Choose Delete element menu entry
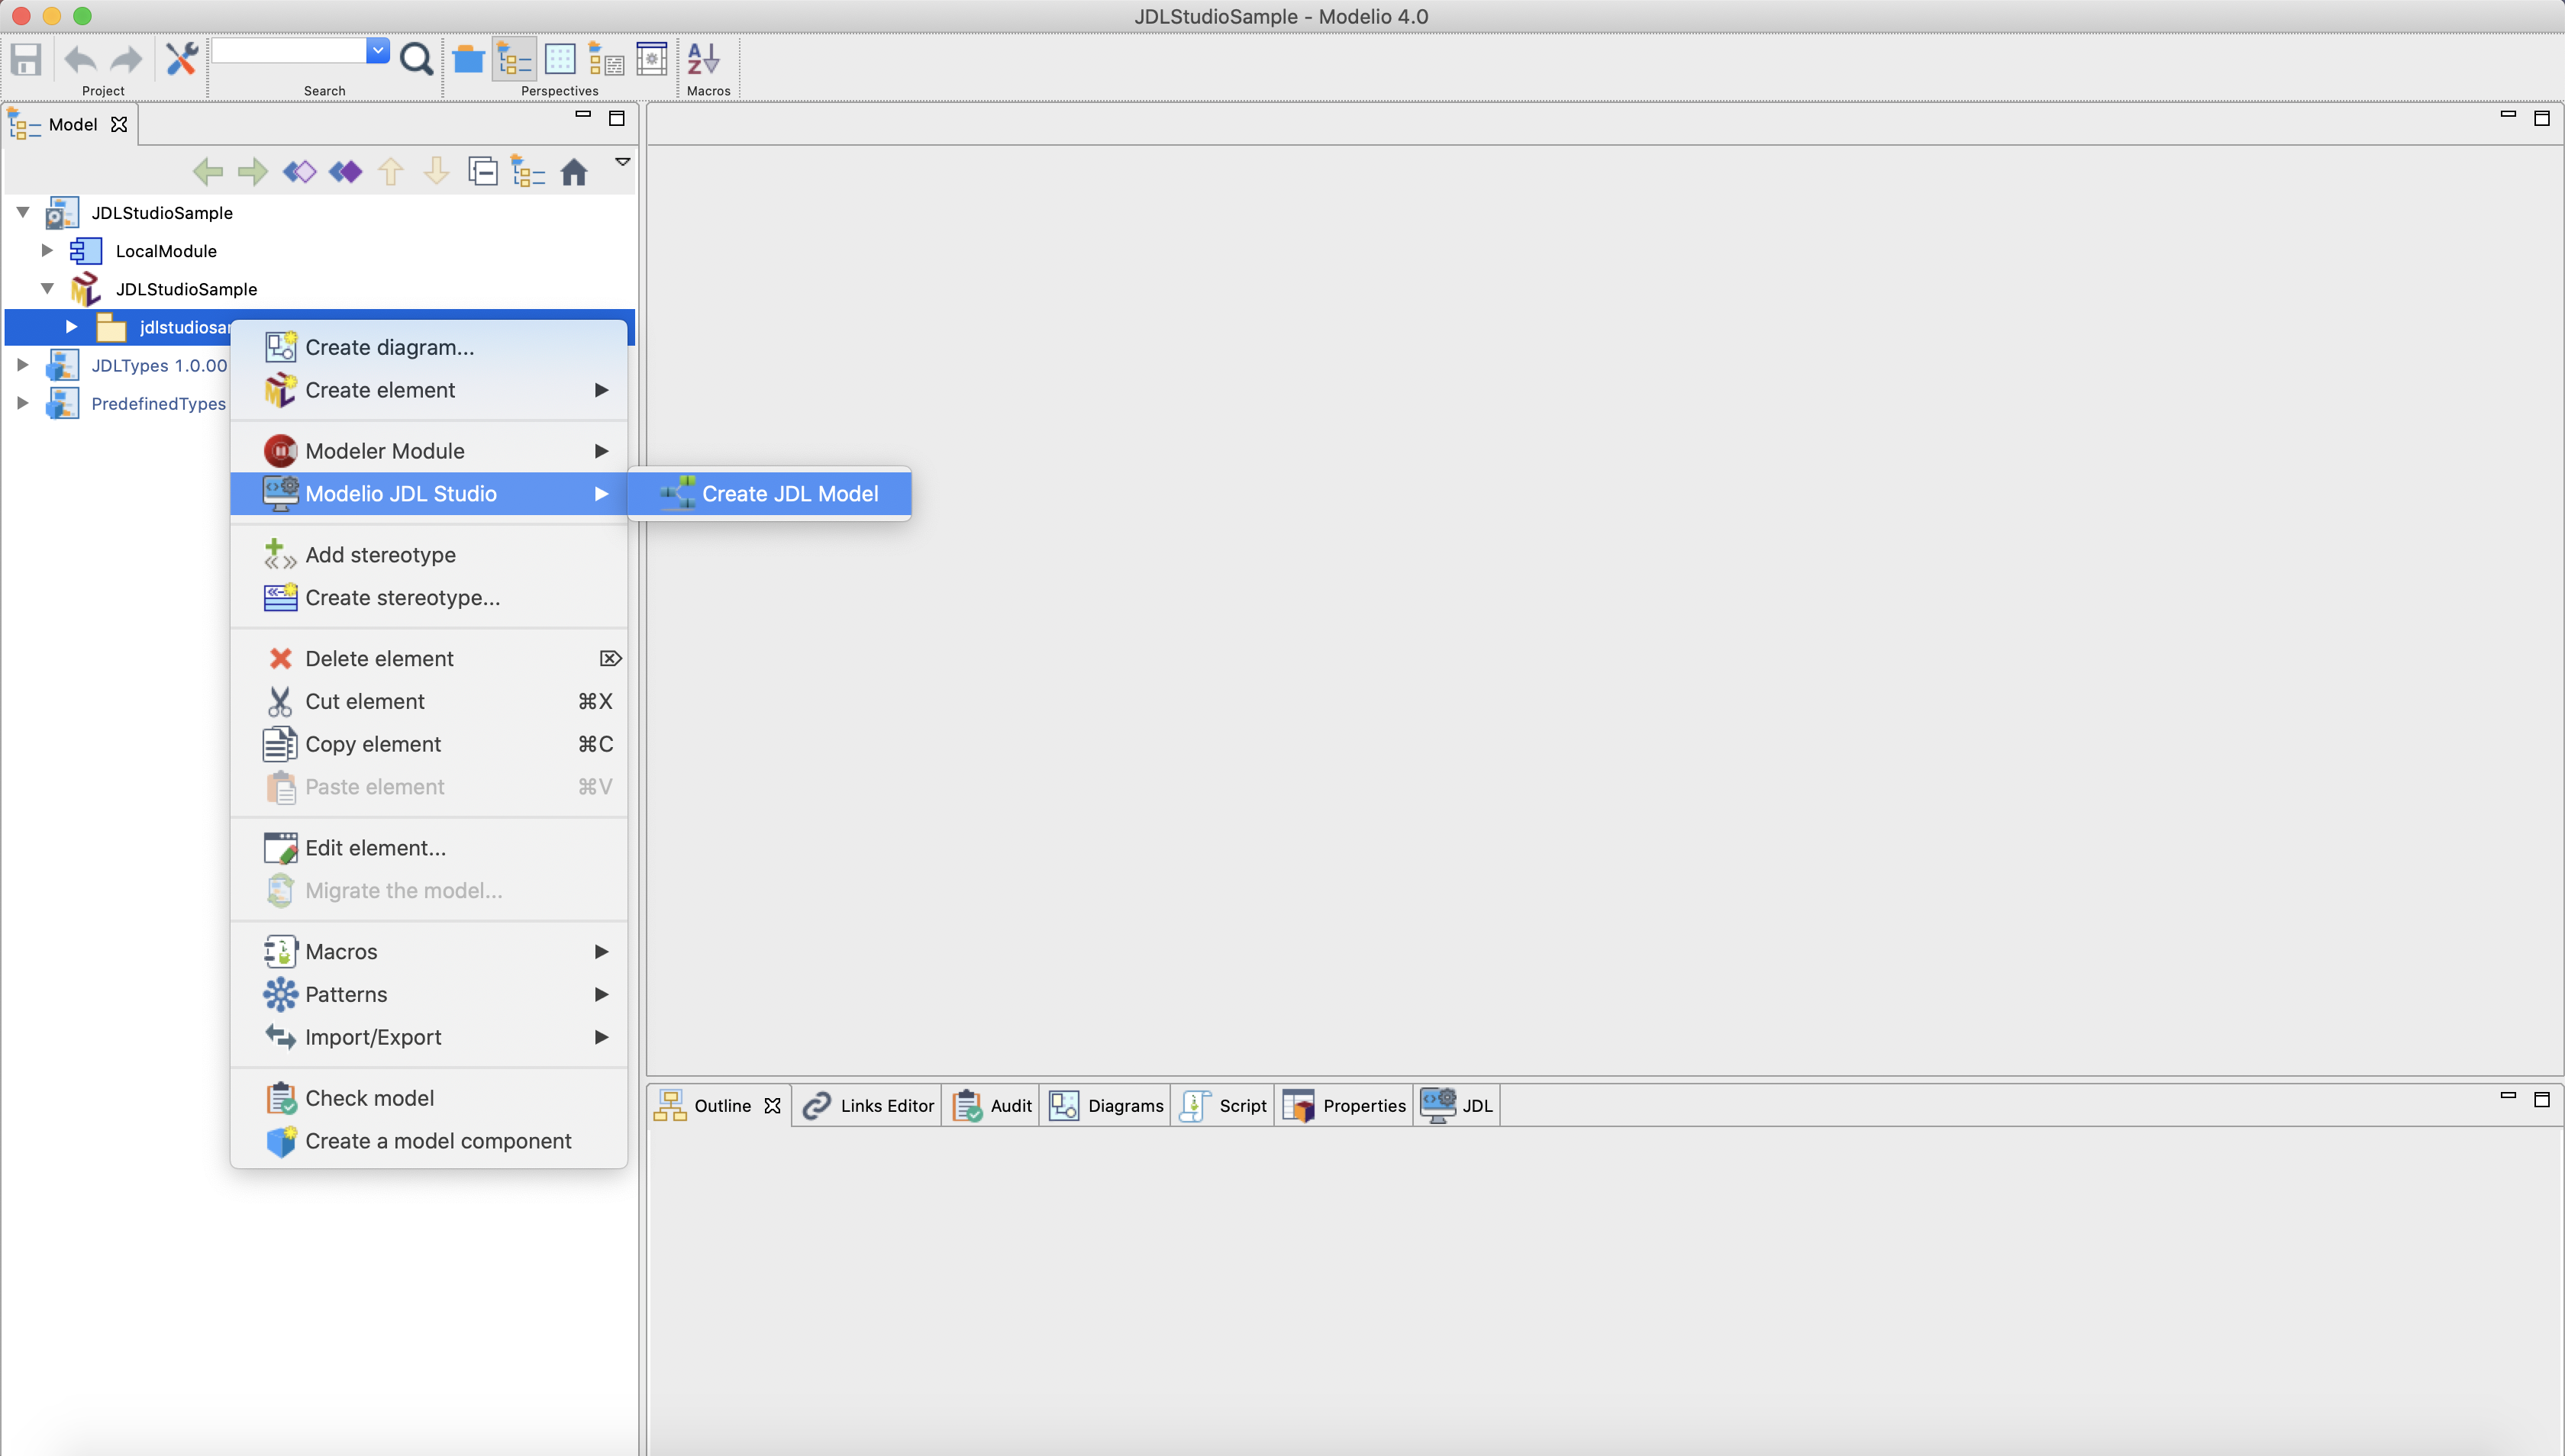Screen dimensions: 2565x1456 (x=429, y=659)
